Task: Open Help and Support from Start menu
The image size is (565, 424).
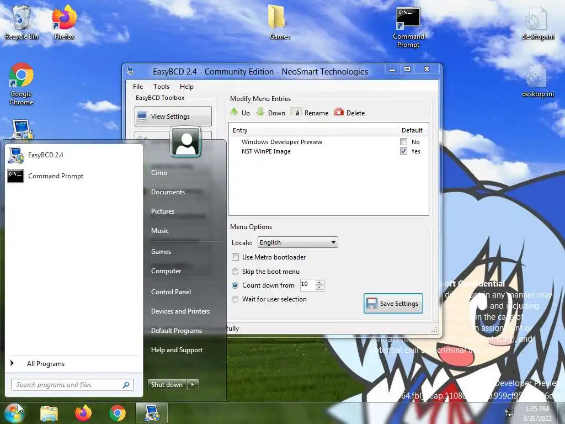Action: [177, 350]
